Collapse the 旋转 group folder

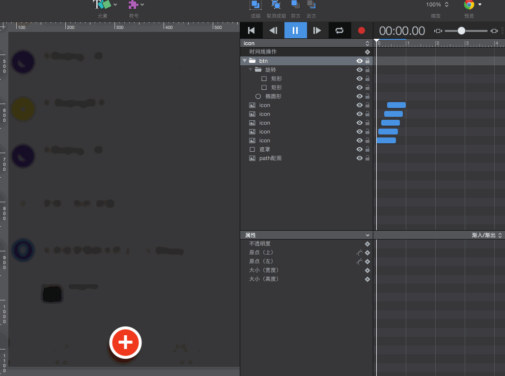(251, 70)
